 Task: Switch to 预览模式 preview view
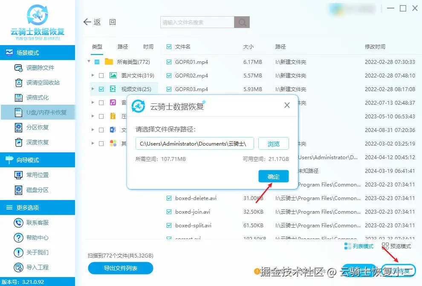396,246
